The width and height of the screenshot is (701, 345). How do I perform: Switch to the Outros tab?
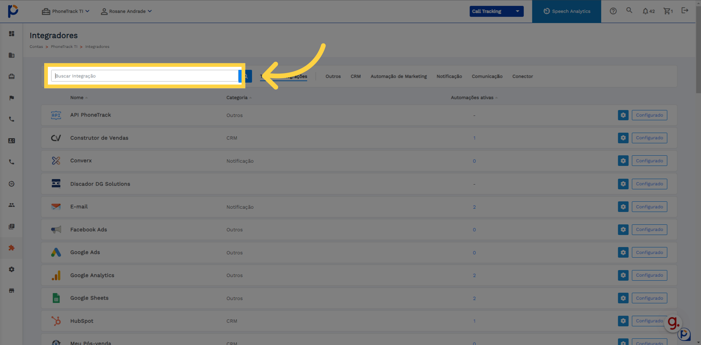[333, 76]
